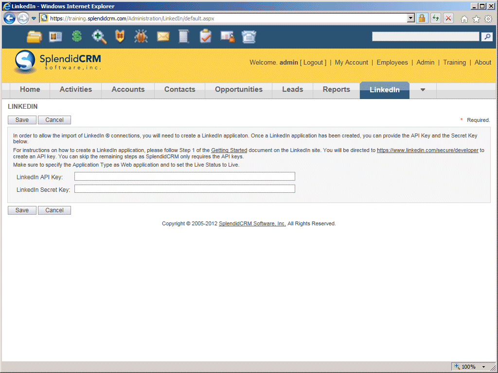This screenshot has width=498, height=373.
Task: Click the LinkedIn API Key field
Action: [184, 176]
